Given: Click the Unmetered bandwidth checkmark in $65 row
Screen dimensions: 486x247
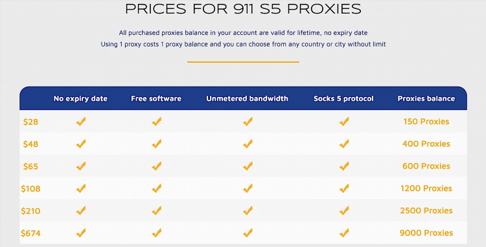Looking at the screenshot, I should [x=248, y=166].
